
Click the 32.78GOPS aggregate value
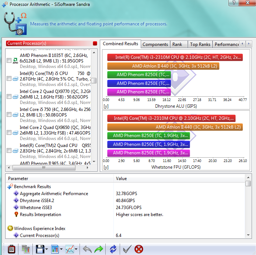[x=127, y=193]
